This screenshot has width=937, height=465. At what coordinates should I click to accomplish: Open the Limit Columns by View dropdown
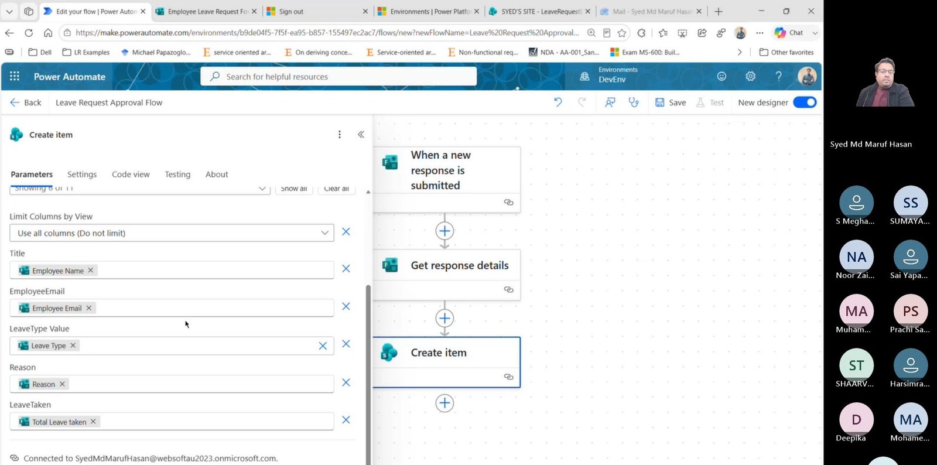(172, 233)
